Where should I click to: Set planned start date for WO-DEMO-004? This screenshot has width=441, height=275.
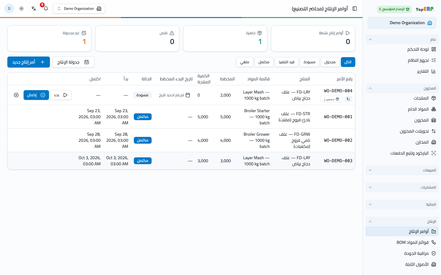(x=175, y=95)
